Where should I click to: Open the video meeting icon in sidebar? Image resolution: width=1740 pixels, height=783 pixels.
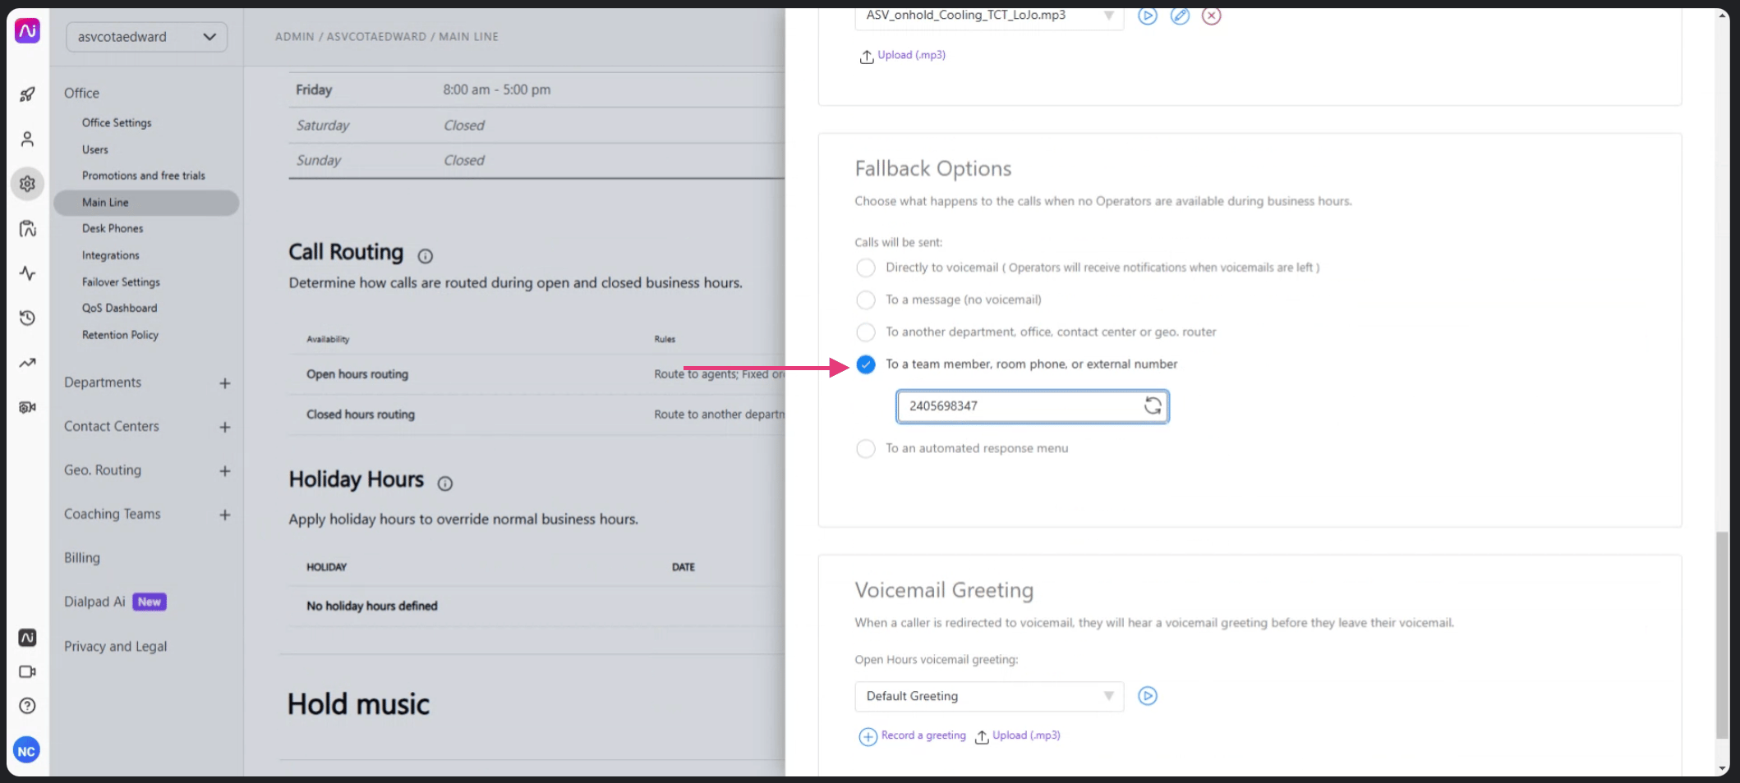pyautogui.click(x=27, y=671)
